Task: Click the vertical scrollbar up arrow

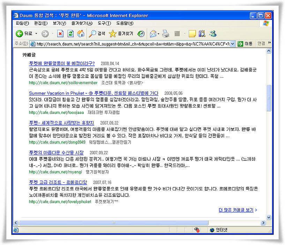Action: 269,51
